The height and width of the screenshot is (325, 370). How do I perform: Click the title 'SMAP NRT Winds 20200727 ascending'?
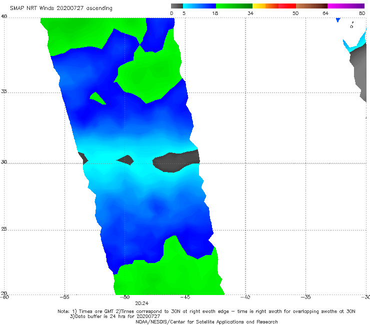coord(61,8)
